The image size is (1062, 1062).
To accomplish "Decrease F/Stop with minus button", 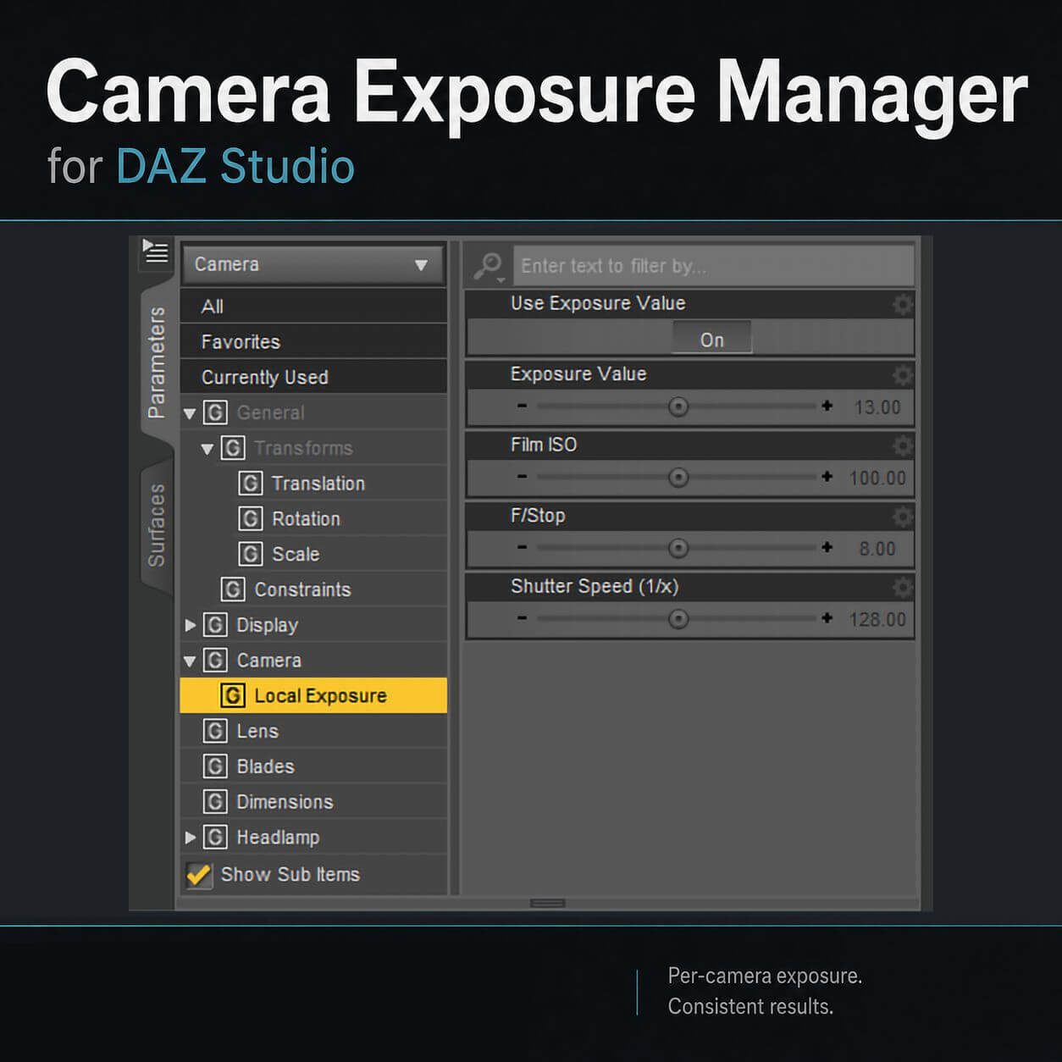I will pyautogui.click(x=522, y=548).
